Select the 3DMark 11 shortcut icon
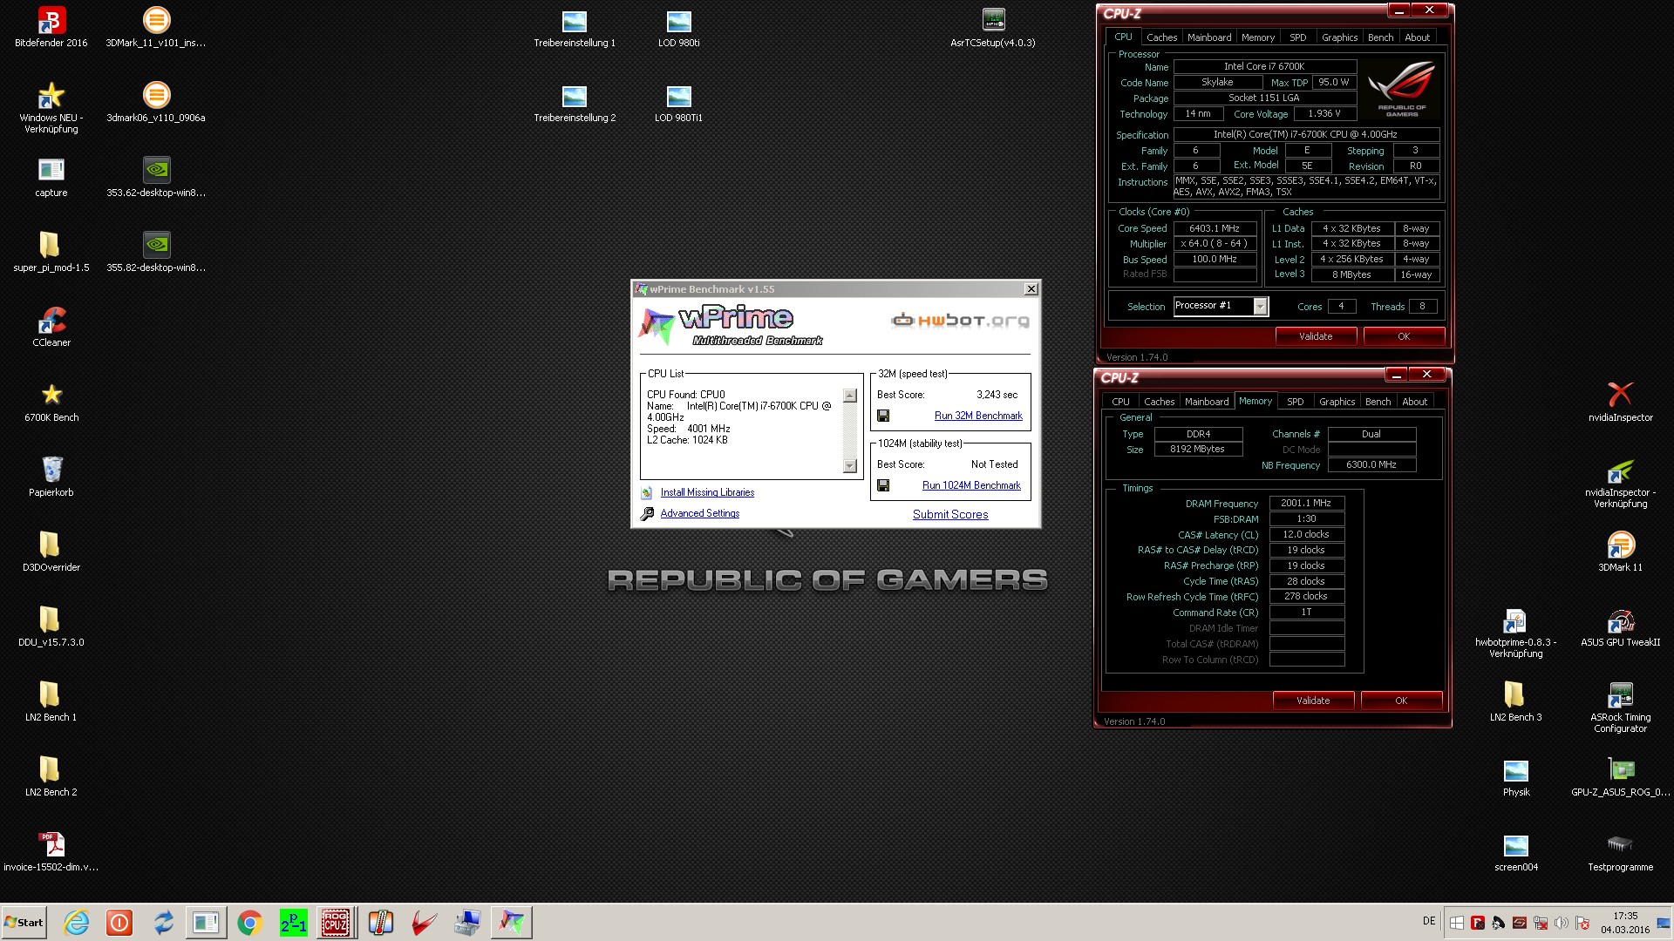The width and height of the screenshot is (1674, 941). pyautogui.click(x=1620, y=551)
